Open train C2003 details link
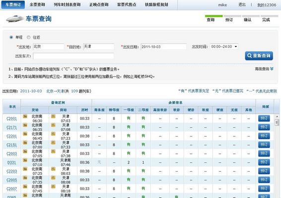The height and width of the screenshot is (198, 281). tap(11, 153)
